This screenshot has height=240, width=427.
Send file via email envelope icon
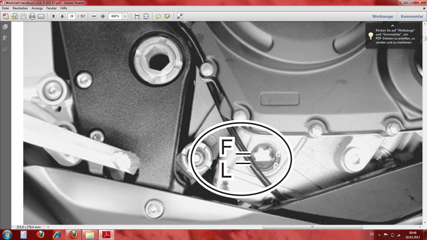(x=41, y=16)
